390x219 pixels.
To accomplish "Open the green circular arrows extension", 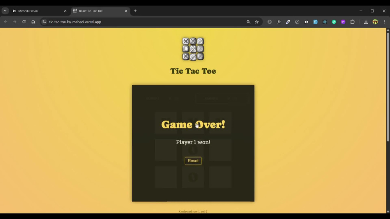I will 334,22.
